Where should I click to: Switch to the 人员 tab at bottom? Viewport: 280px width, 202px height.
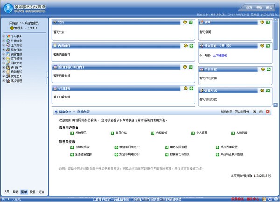point(6,192)
